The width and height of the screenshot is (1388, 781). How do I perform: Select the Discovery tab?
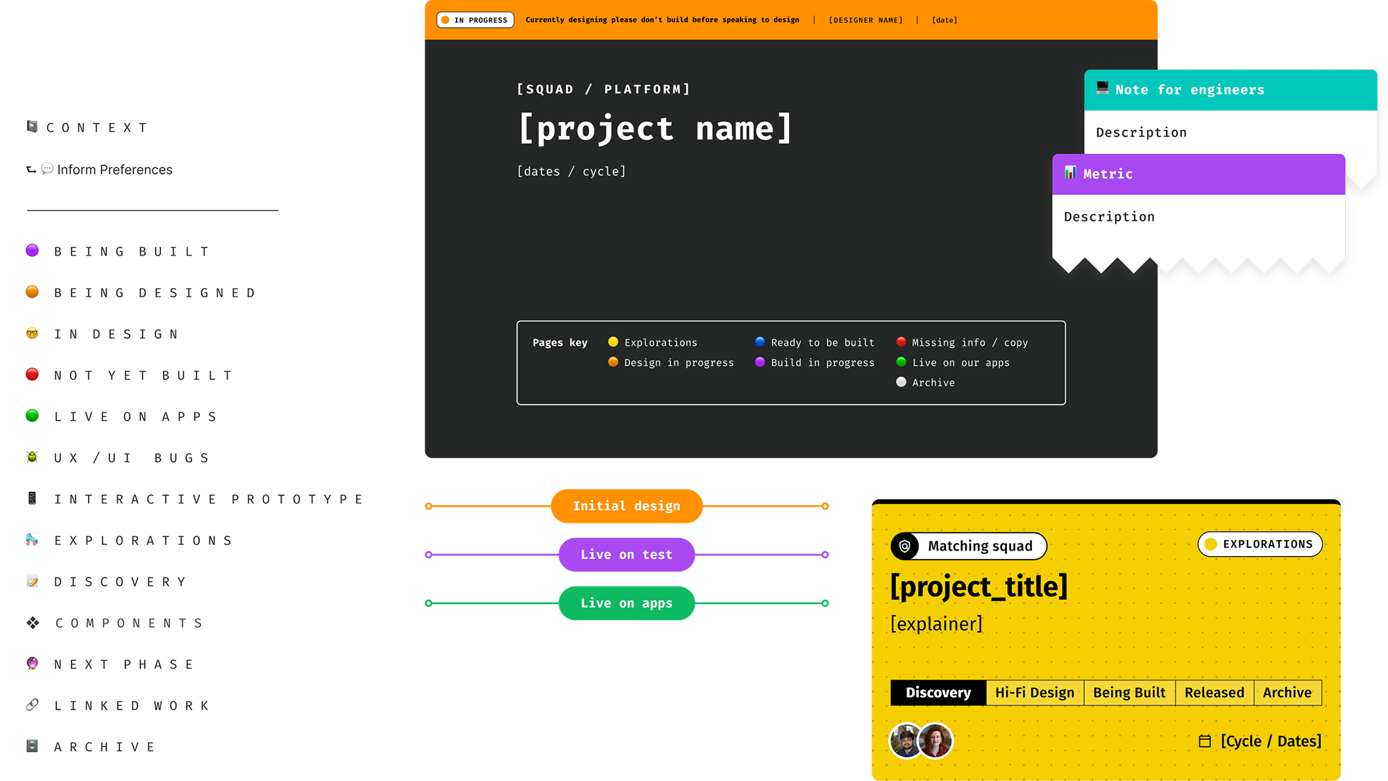[938, 693]
